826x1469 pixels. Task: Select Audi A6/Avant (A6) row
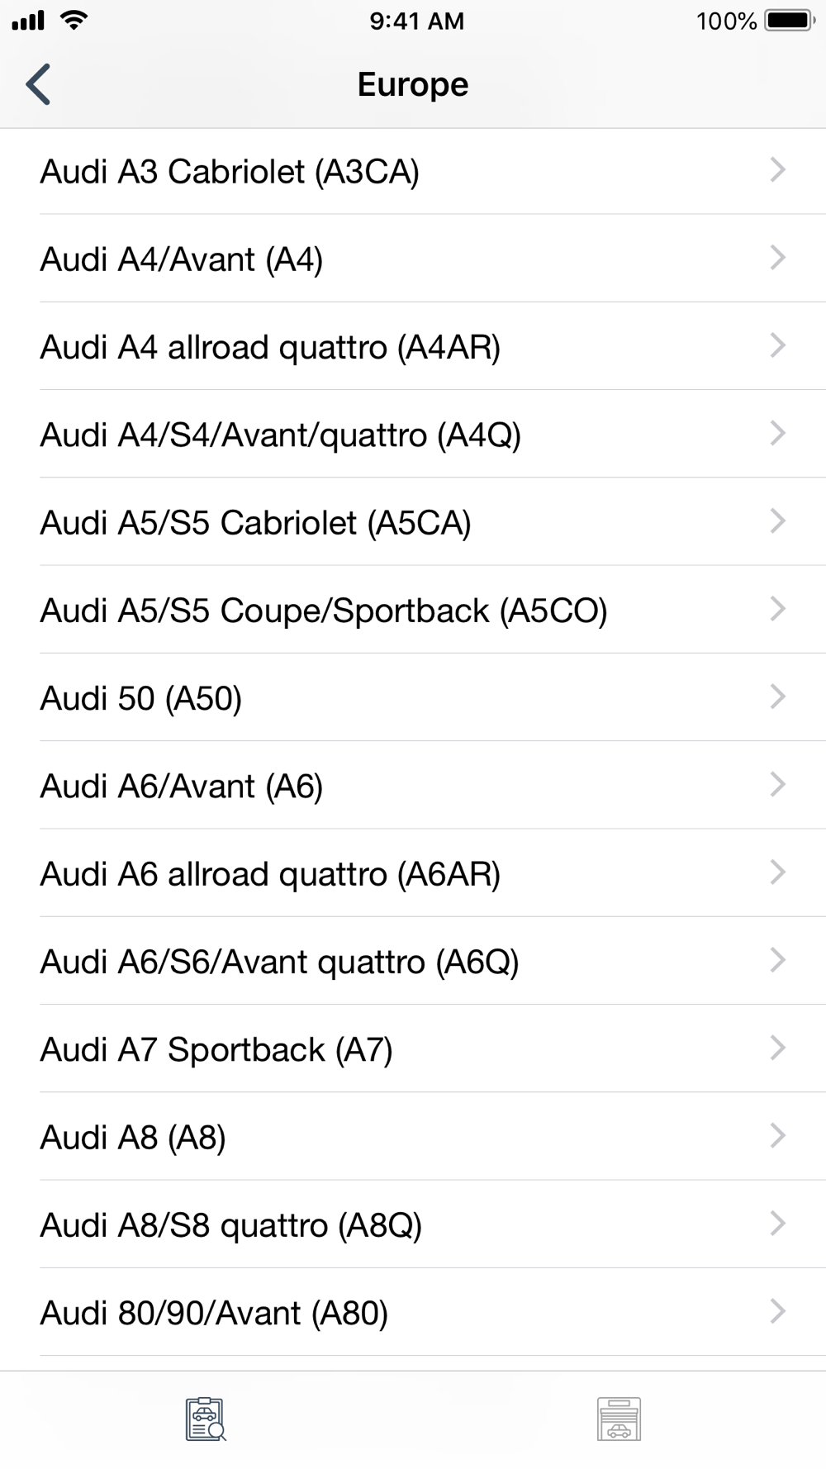click(x=181, y=786)
